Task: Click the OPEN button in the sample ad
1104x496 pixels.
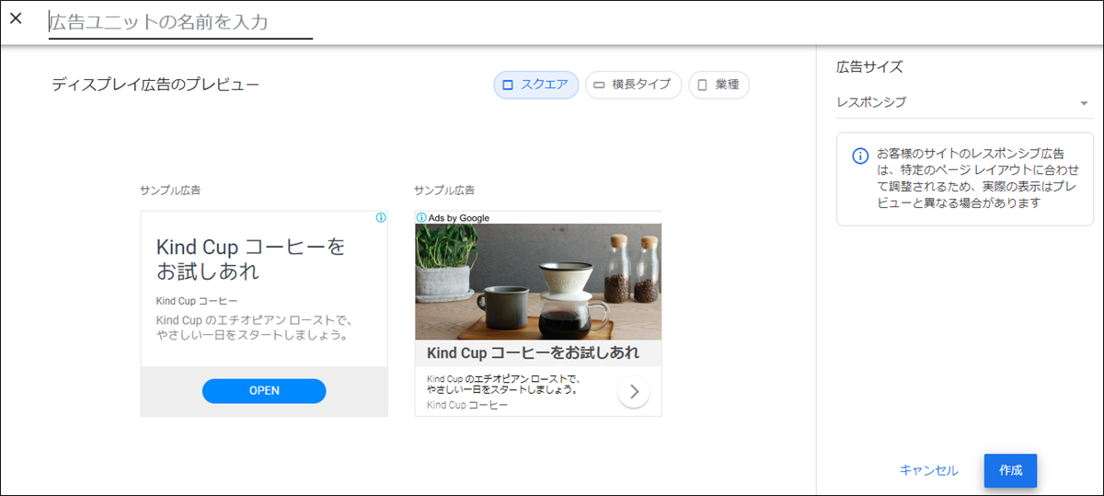Action: pyautogui.click(x=264, y=390)
